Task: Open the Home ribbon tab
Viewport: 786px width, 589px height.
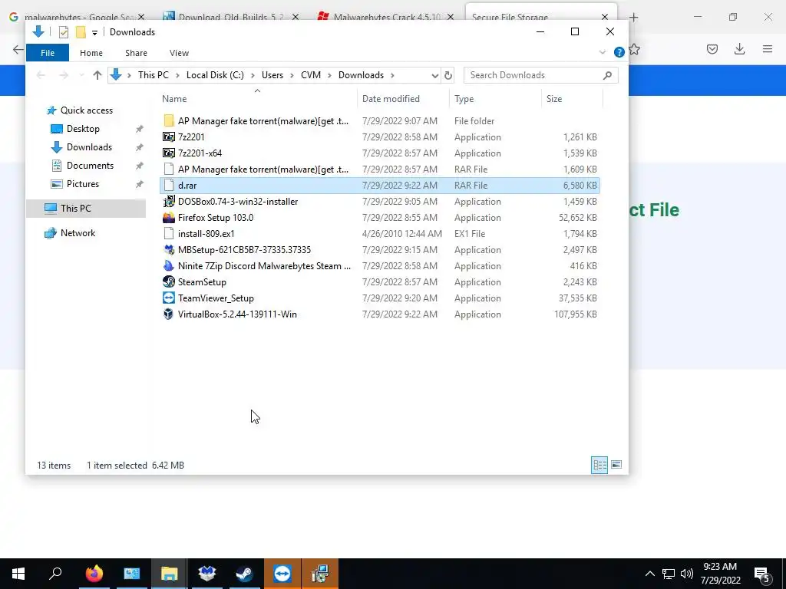Action: (x=91, y=53)
